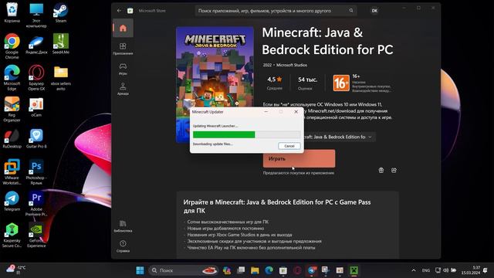Select the Reg Organizer desktop shortcut

point(12,109)
